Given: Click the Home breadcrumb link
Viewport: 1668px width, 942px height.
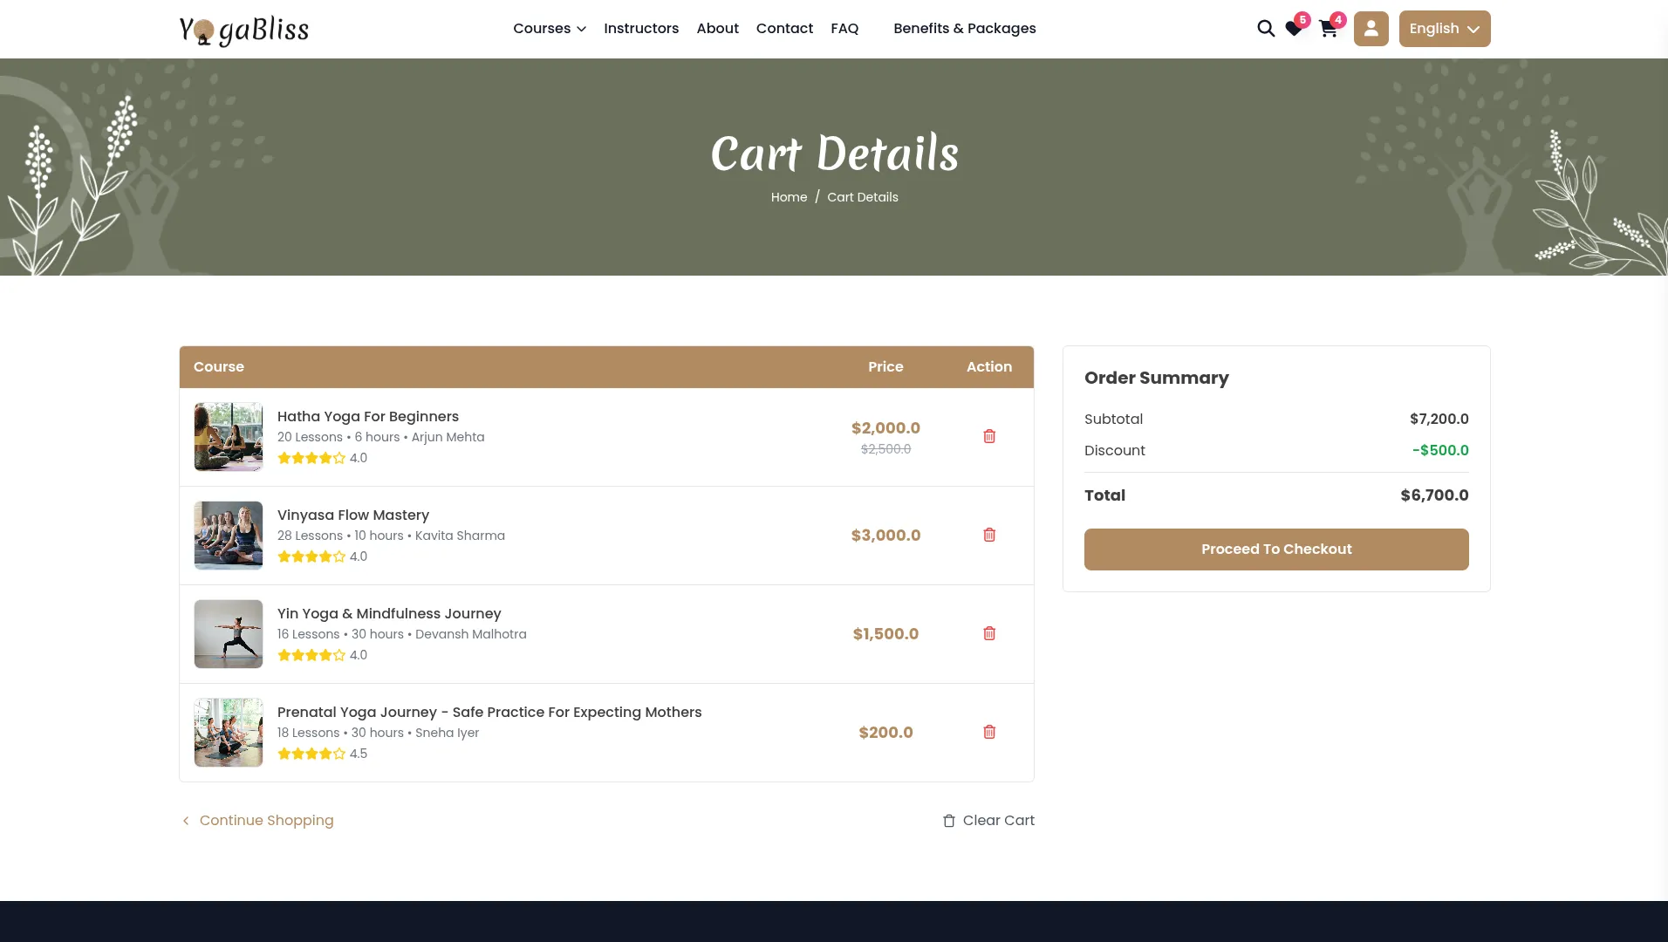Looking at the screenshot, I should tap(789, 197).
